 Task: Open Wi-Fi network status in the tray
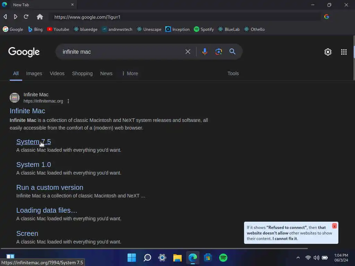tap(308, 258)
